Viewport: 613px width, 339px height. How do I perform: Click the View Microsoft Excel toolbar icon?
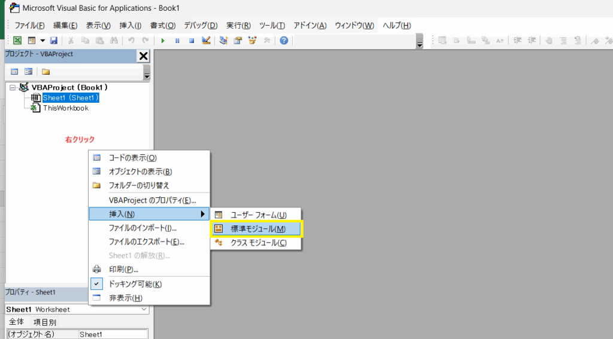point(17,40)
